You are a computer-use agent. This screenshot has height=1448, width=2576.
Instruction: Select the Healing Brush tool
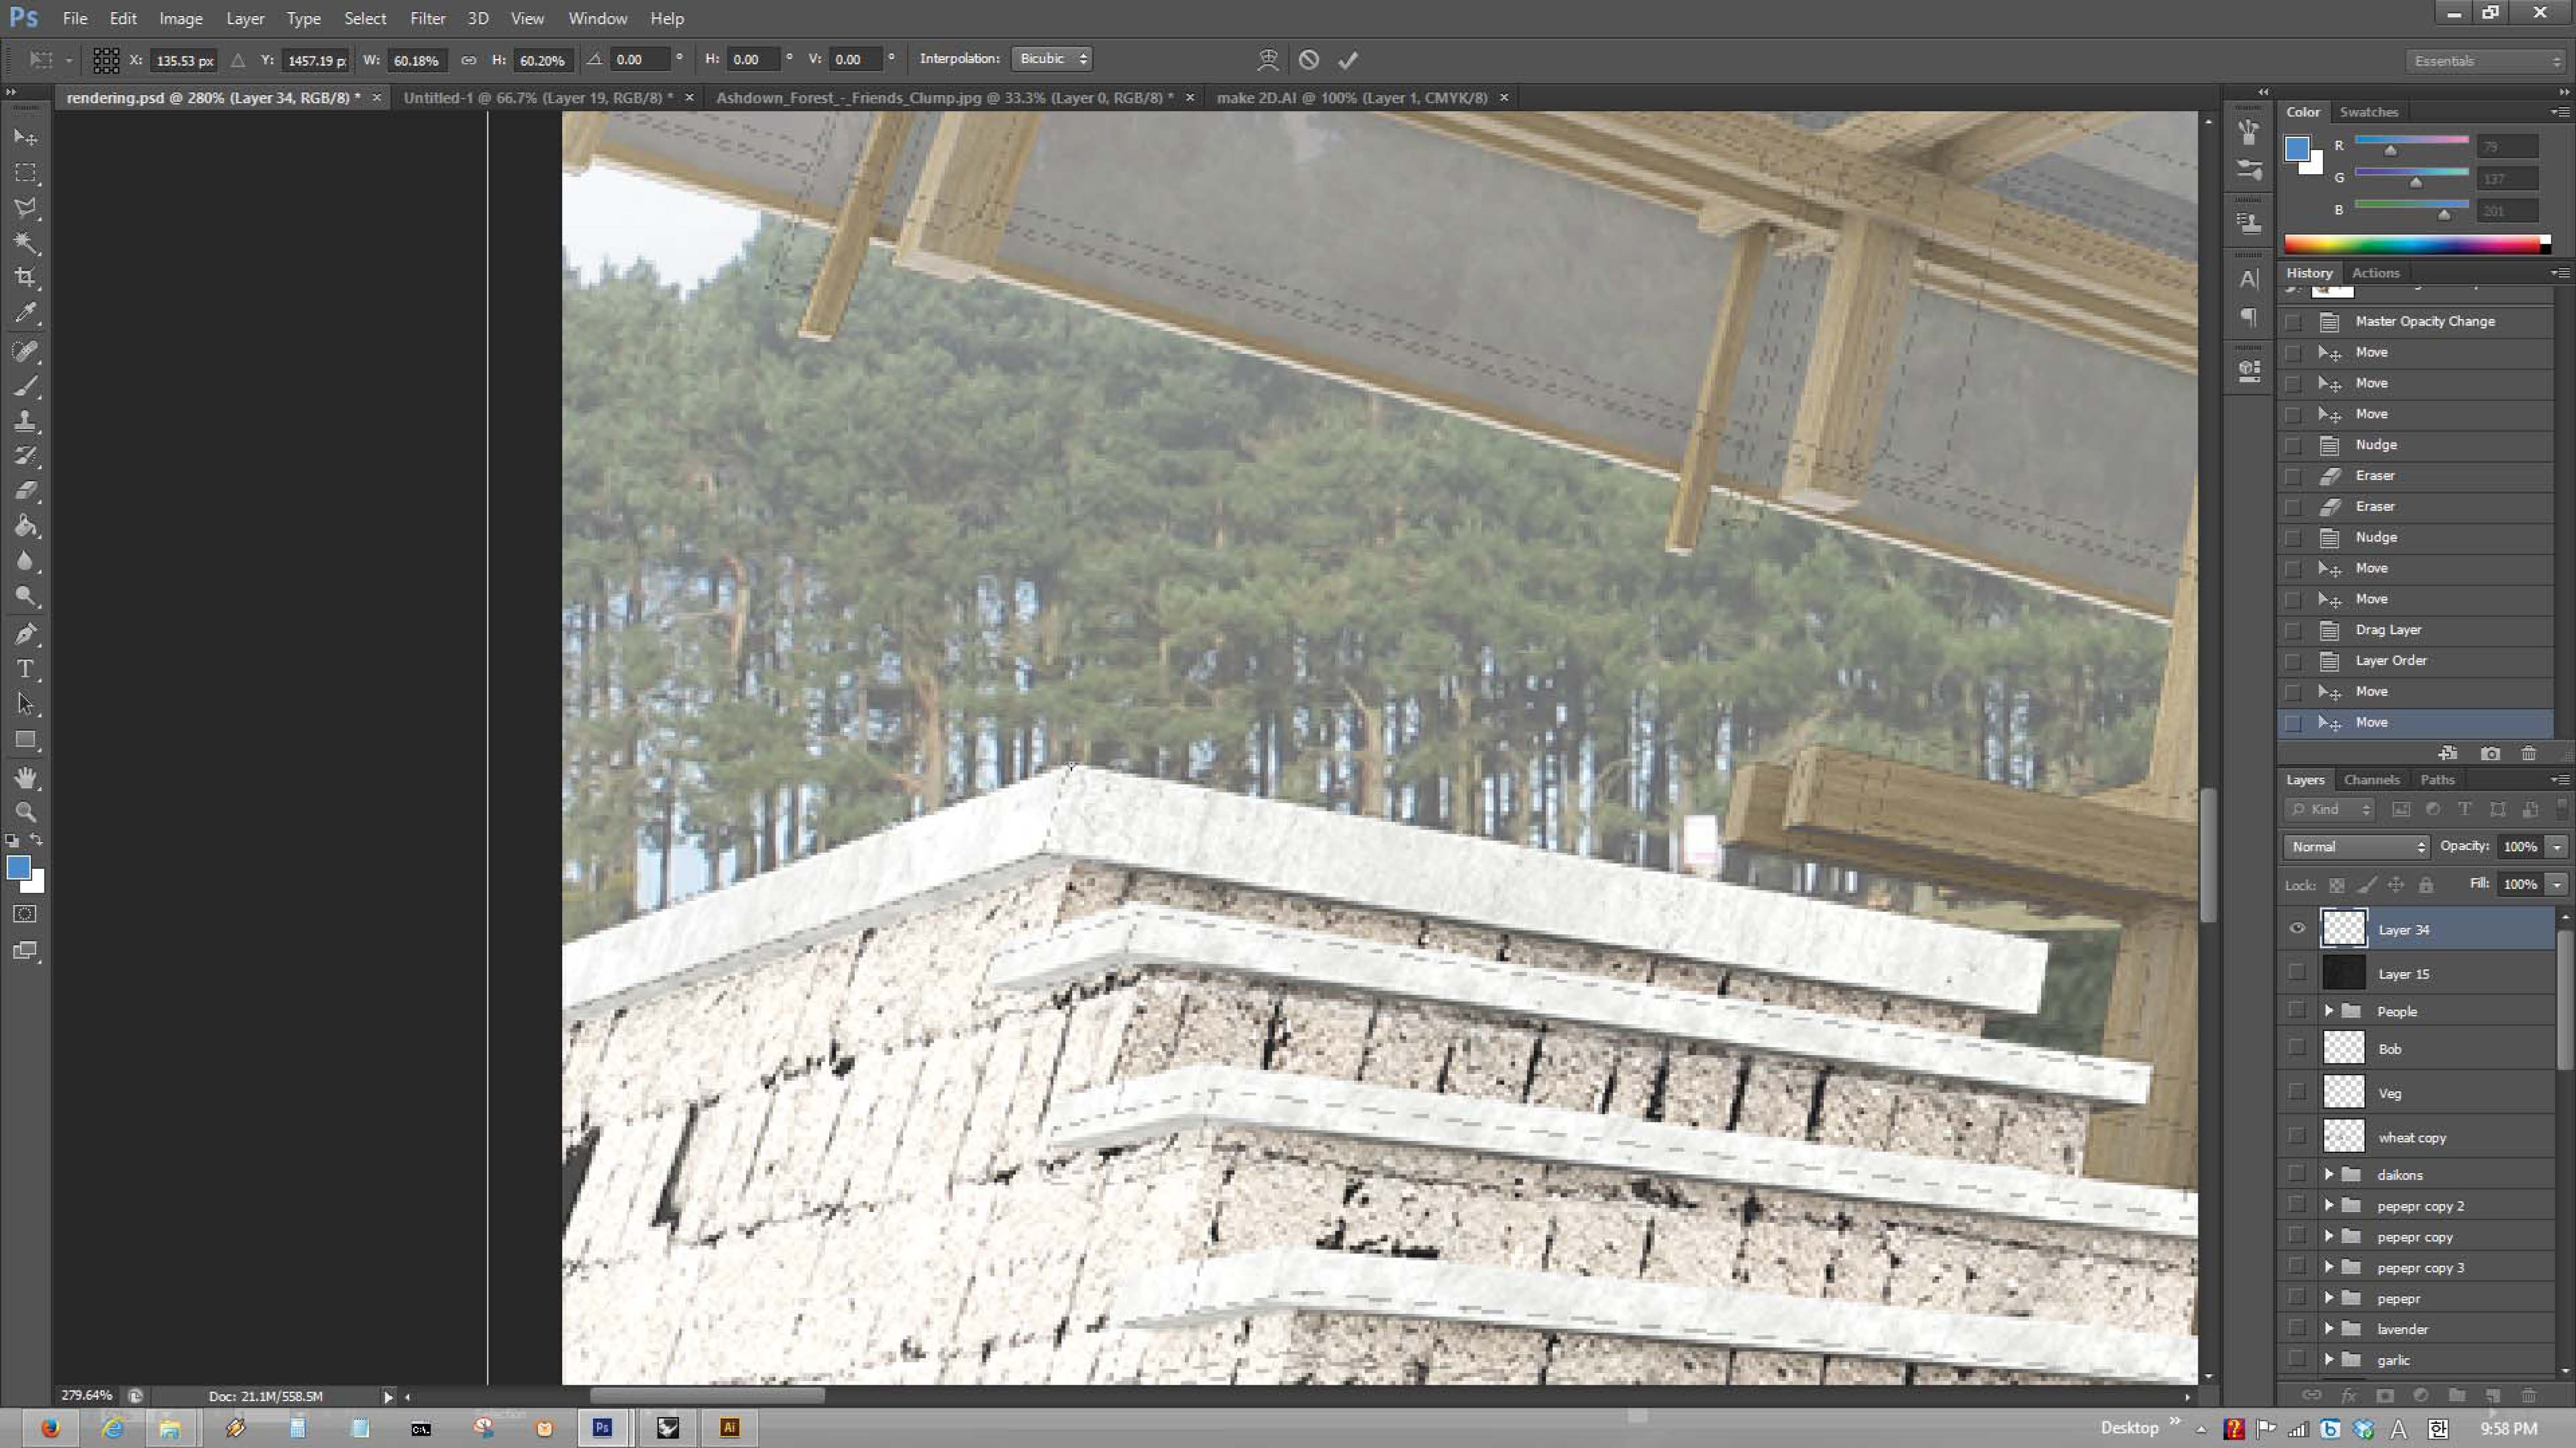click(x=26, y=351)
